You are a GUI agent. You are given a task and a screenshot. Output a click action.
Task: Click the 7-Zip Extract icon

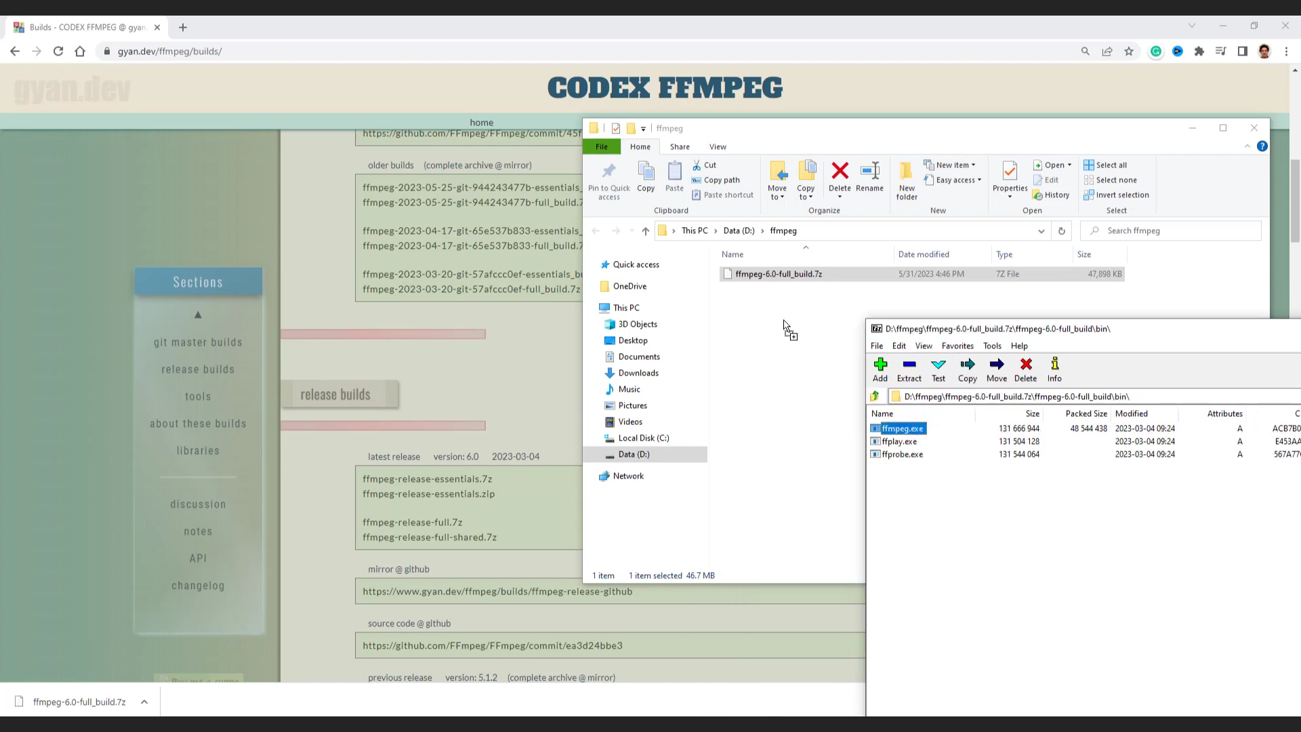pyautogui.click(x=909, y=369)
